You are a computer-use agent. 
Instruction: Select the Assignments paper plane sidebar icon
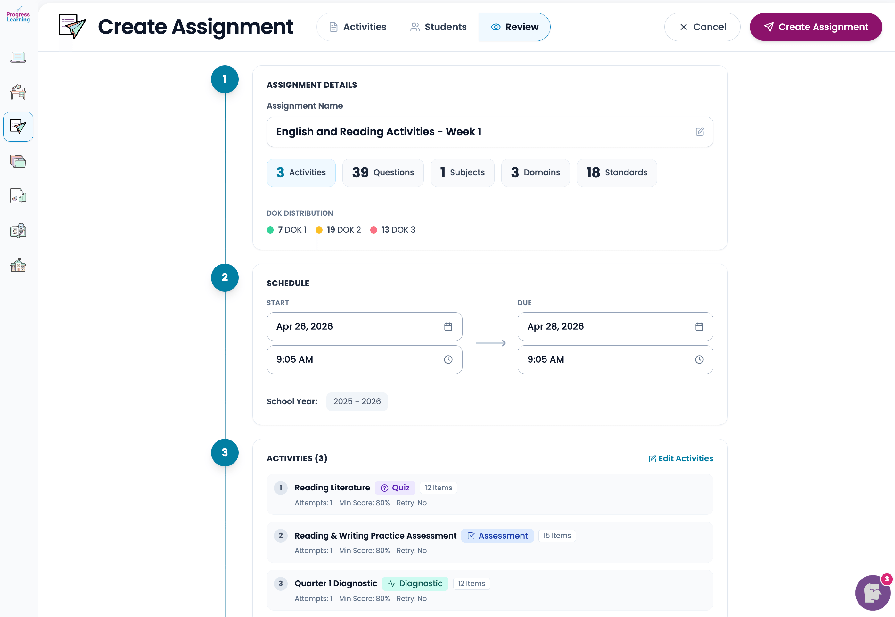coord(18,127)
